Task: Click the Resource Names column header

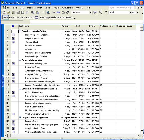Action: coord(126,27)
